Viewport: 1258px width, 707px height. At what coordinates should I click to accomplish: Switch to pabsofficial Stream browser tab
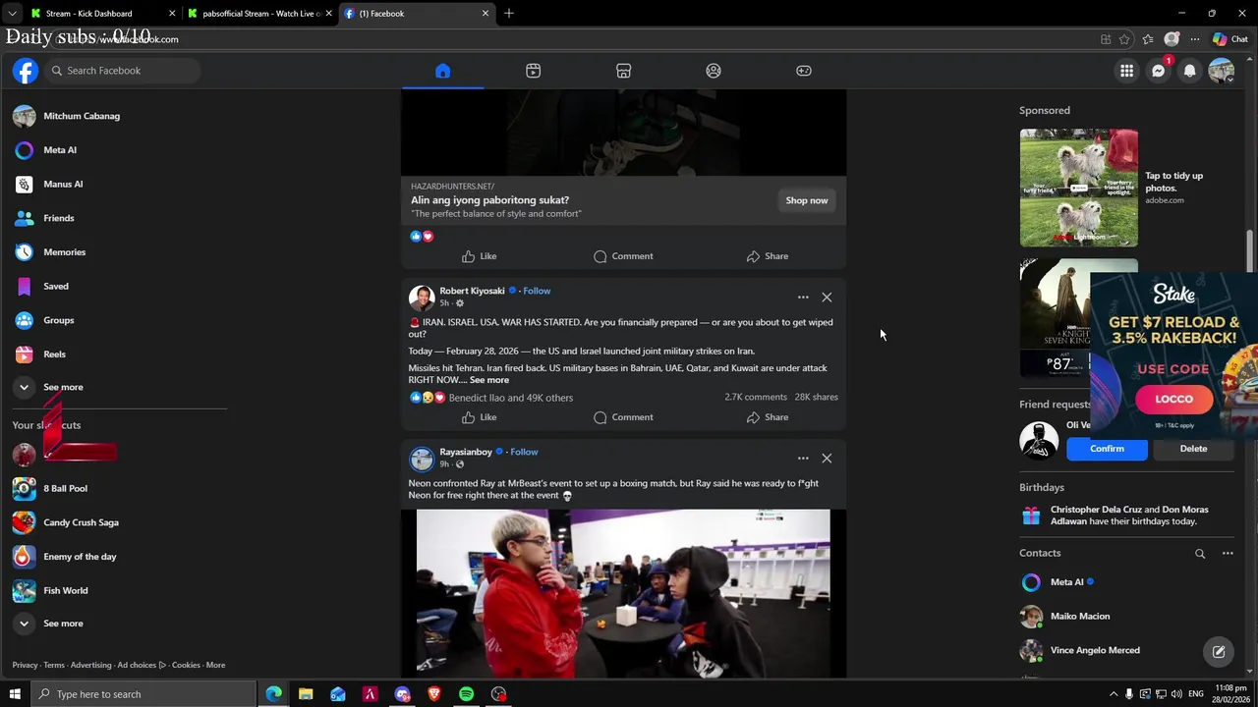260,14
